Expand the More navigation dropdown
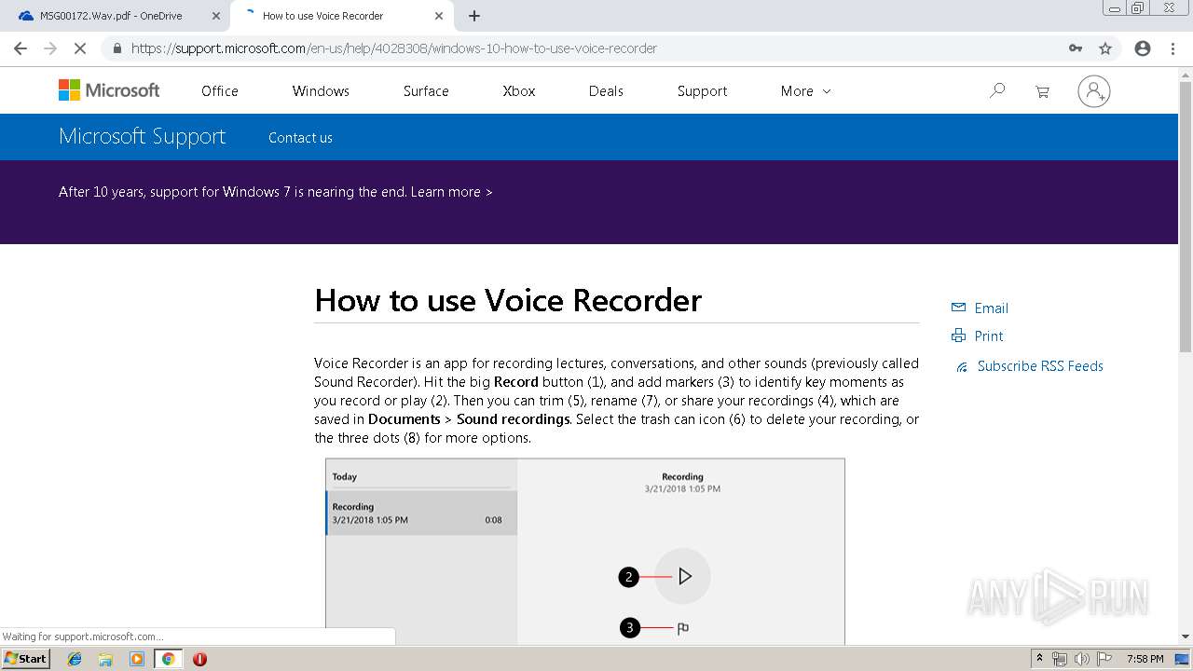Viewport: 1193px width, 671px height. pyautogui.click(x=805, y=91)
